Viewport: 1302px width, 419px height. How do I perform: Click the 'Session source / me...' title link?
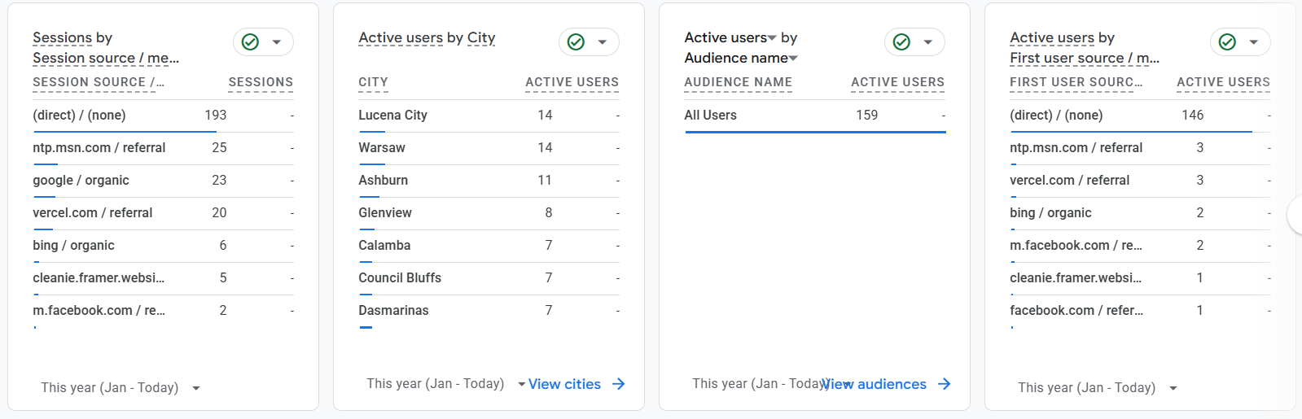[106, 58]
